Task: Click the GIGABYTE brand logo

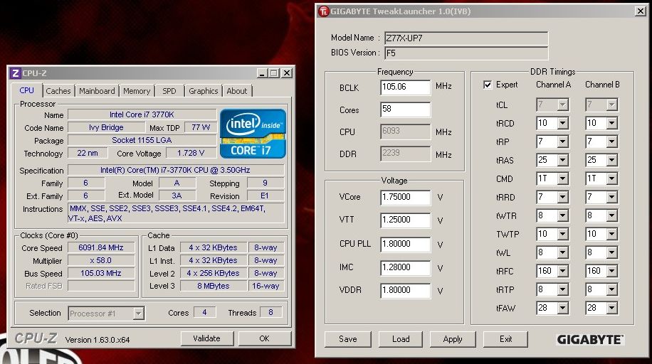Action: coord(589,339)
